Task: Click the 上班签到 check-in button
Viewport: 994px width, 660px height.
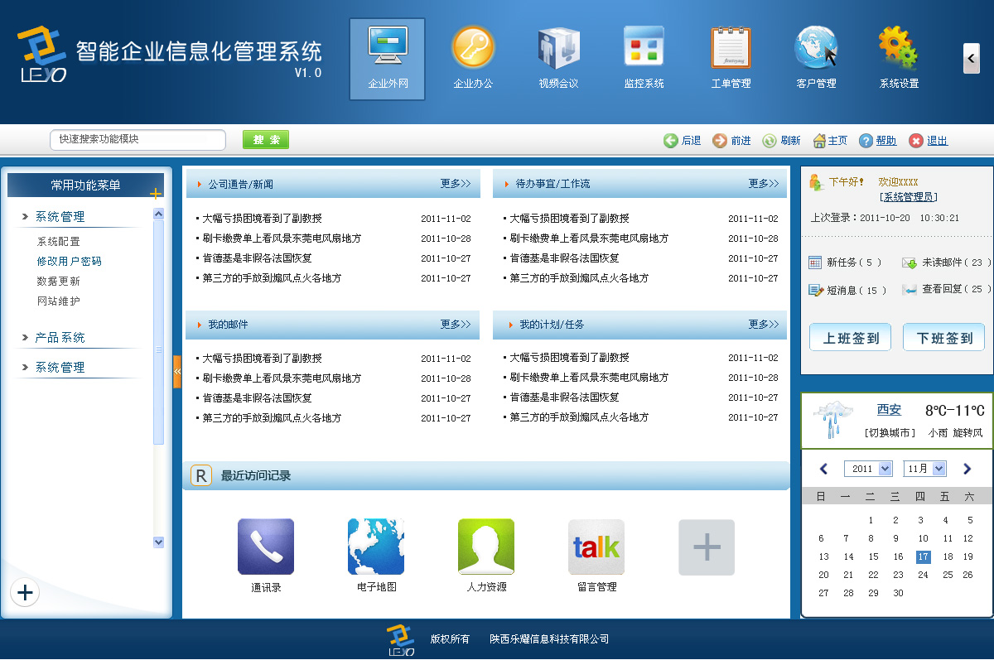Action: coord(851,338)
